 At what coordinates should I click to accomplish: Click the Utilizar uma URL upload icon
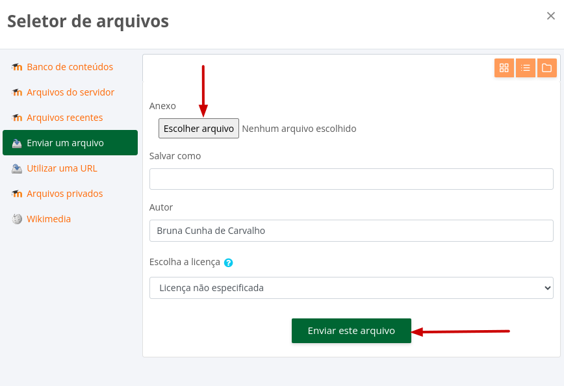[17, 168]
